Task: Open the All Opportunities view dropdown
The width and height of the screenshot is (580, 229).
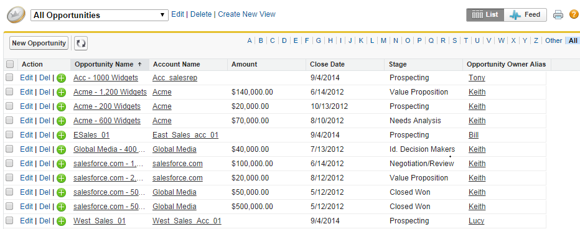Action: [x=99, y=15]
